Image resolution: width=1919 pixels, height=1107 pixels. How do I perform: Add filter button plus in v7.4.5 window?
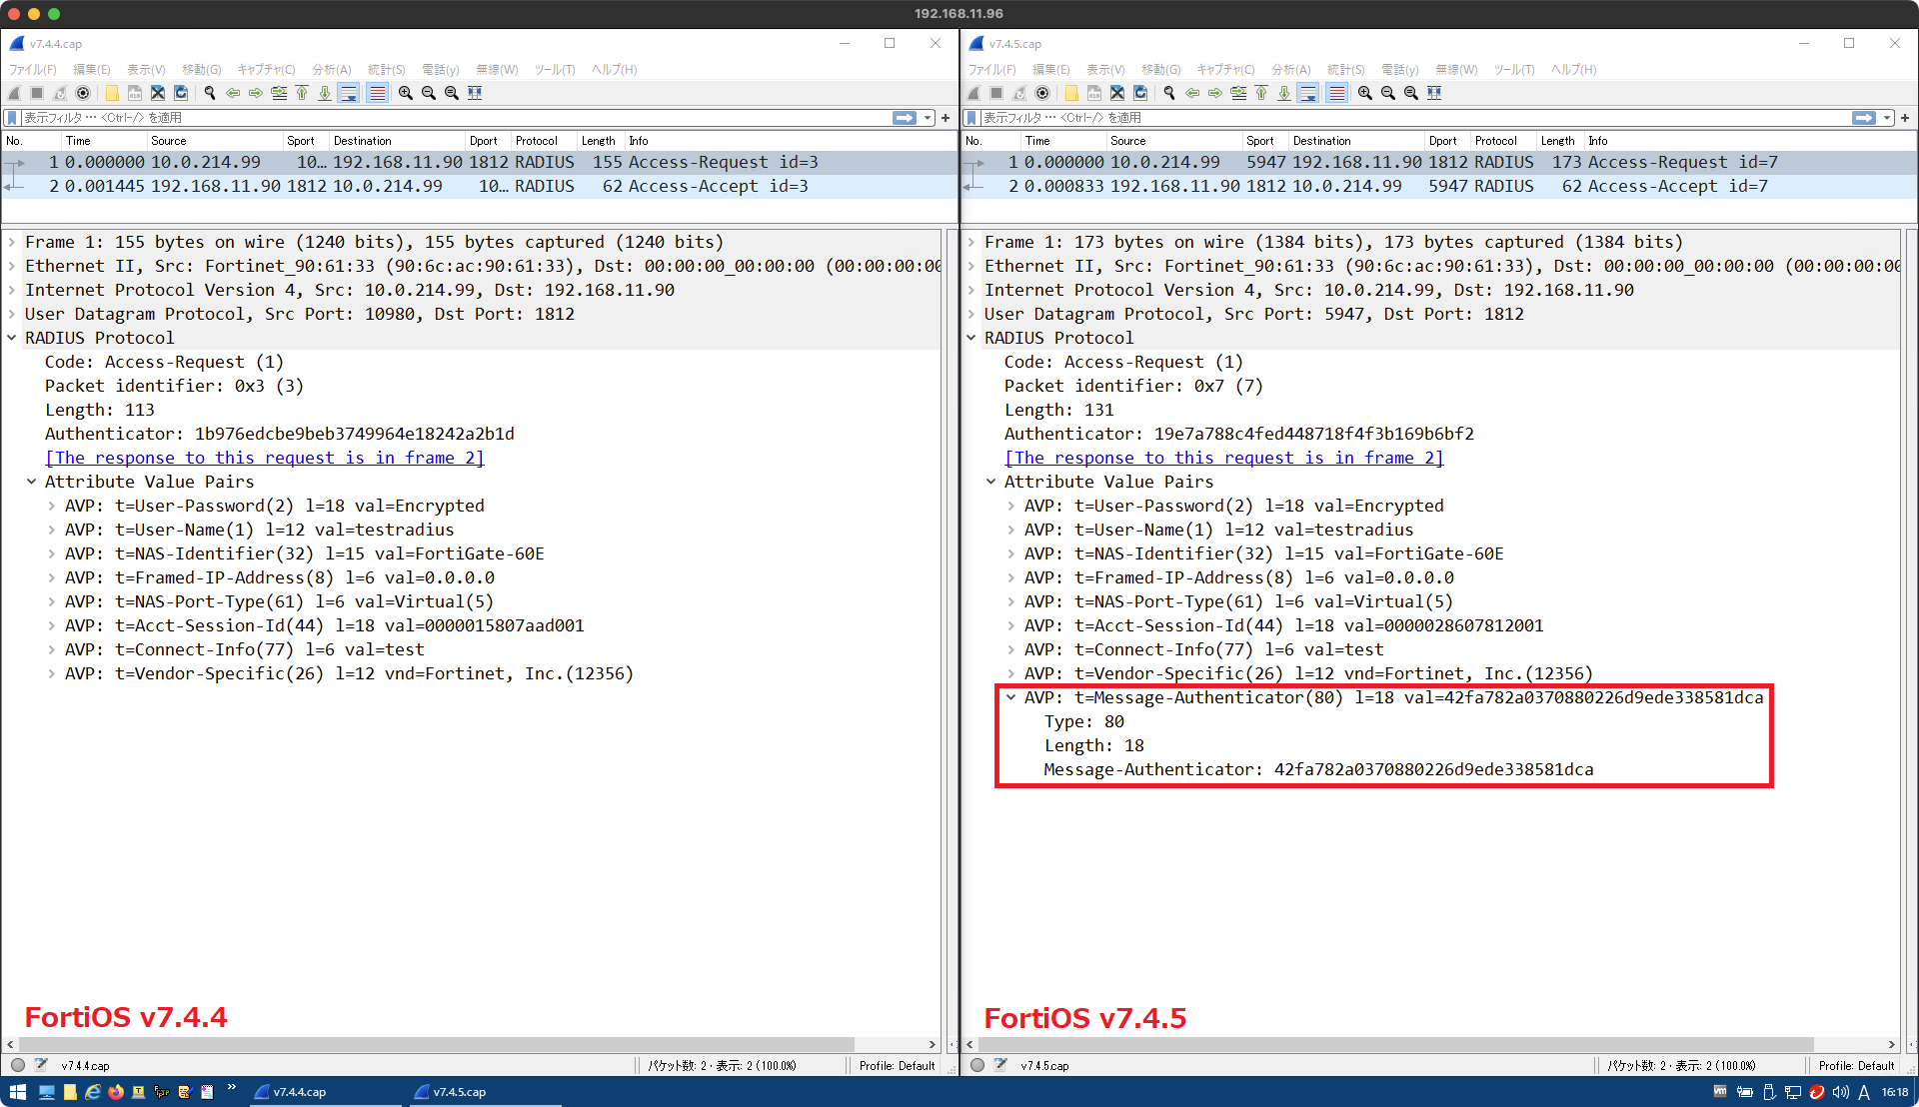click(x=1905, y=118)
